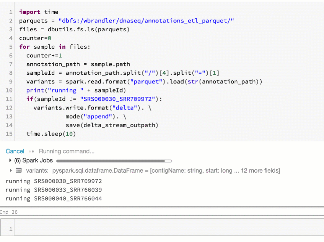Click output line "running SRS000040_SRR766044"

[54, 199]
